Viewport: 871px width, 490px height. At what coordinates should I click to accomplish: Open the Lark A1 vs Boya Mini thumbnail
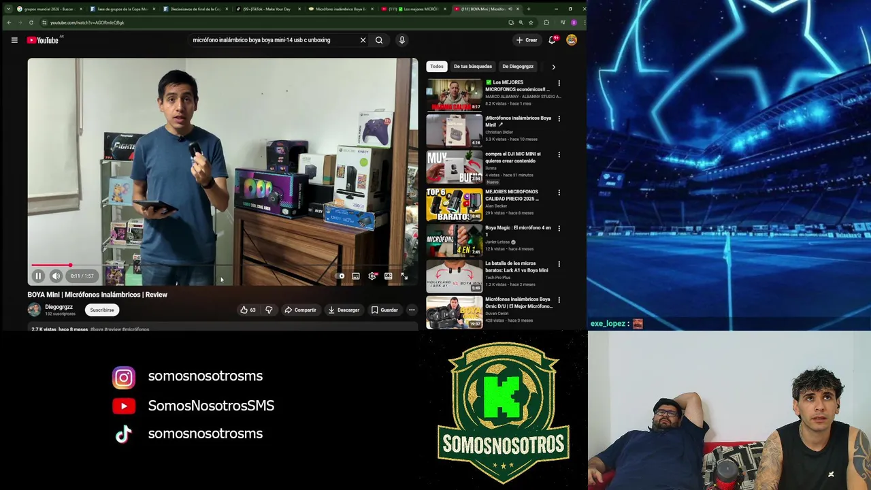[x=454, y=276]
